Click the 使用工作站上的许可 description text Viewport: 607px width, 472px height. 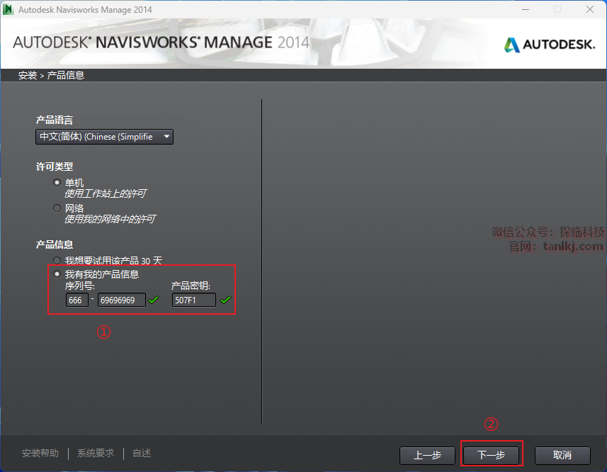pyautogui.click(x=106, y=193)
